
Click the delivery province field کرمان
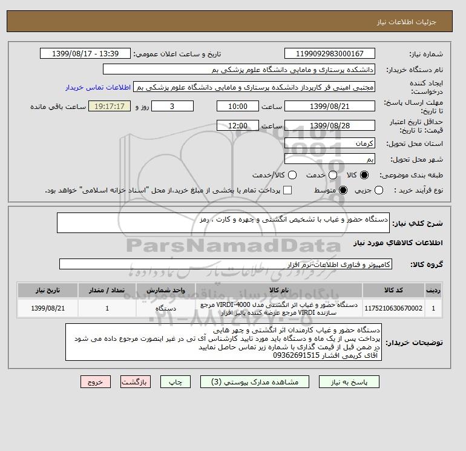click(330, 143)
